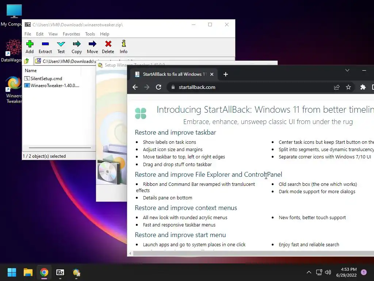The image size is (374, 281).
Task: Click 'Restore and improve context menus' heading
Action: click(186, 208)
